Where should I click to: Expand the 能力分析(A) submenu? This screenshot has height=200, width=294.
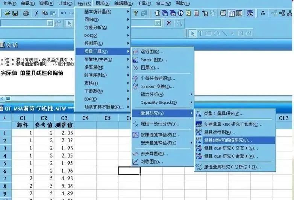tap(163, 94)
